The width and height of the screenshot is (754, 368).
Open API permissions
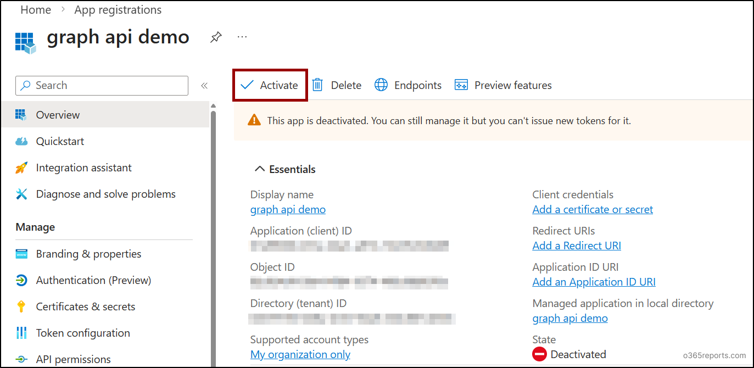(73, 359)
